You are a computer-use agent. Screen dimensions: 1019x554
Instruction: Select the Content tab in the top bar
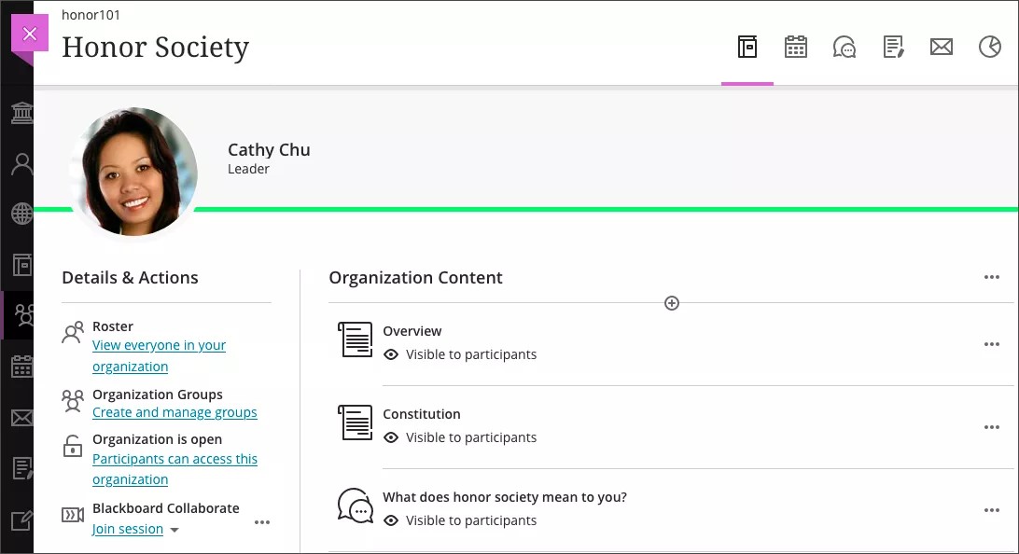pyautogui.click(x=747, y=47)
